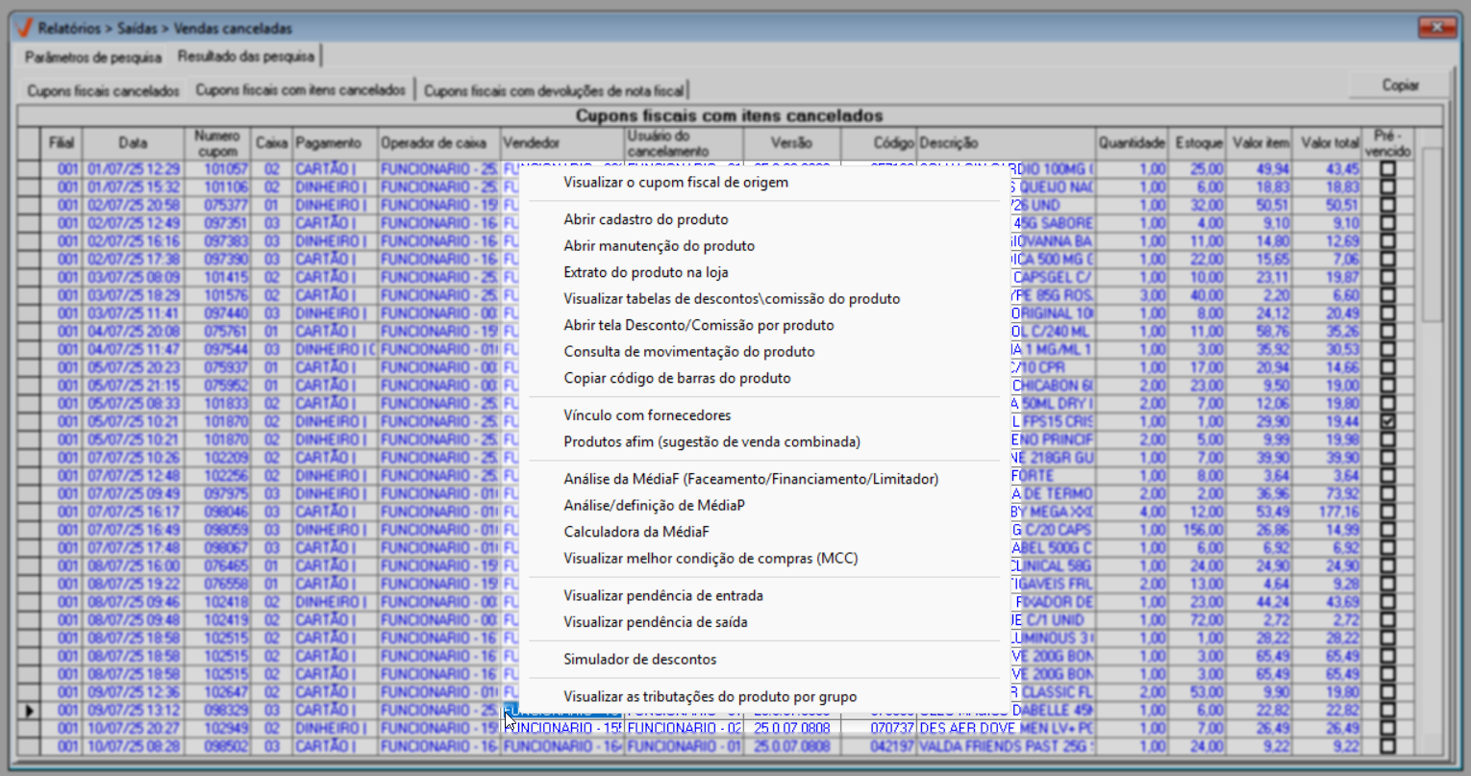Uncheck the checked Pré-vencido box for coupon 101870
The height and width of the screenshot is (776, 1471).
pos(1387,421)
